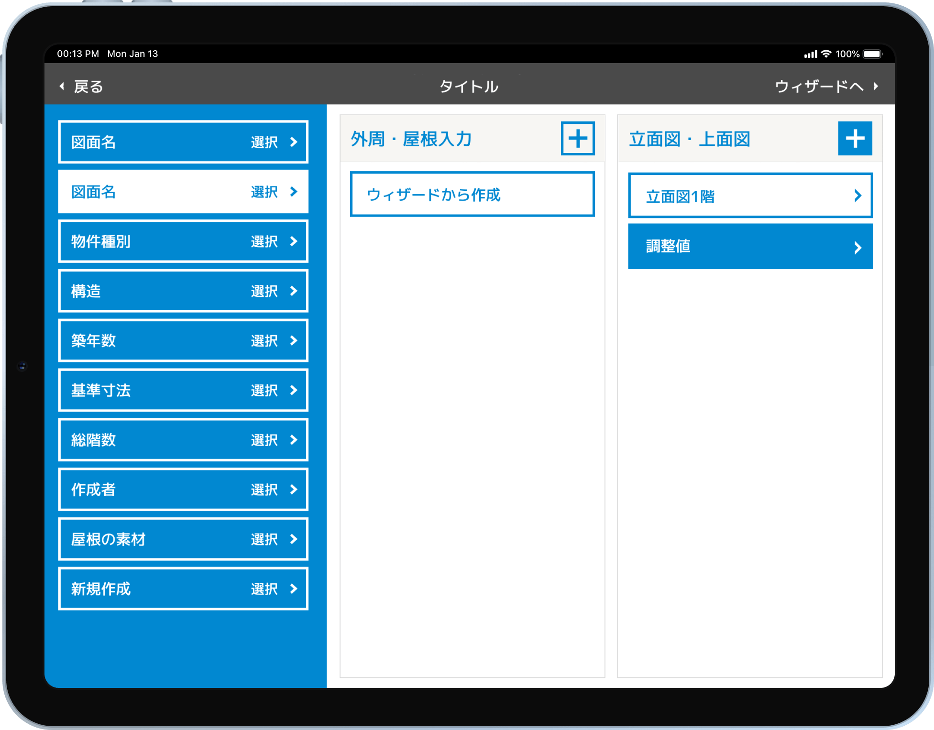Image resolution: width=934 pixels, height=730 pixels.
Task: Tap the 新規作成 row in sidebar
Action: tap(183, 589)
